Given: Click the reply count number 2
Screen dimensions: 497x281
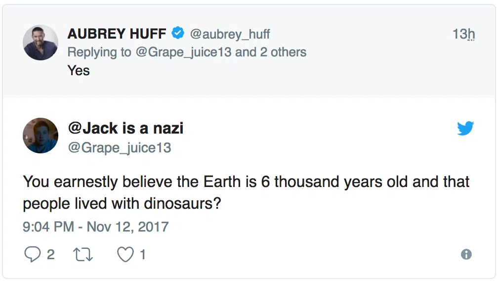Looking at the screenshot, I should (x=50, y=255).
